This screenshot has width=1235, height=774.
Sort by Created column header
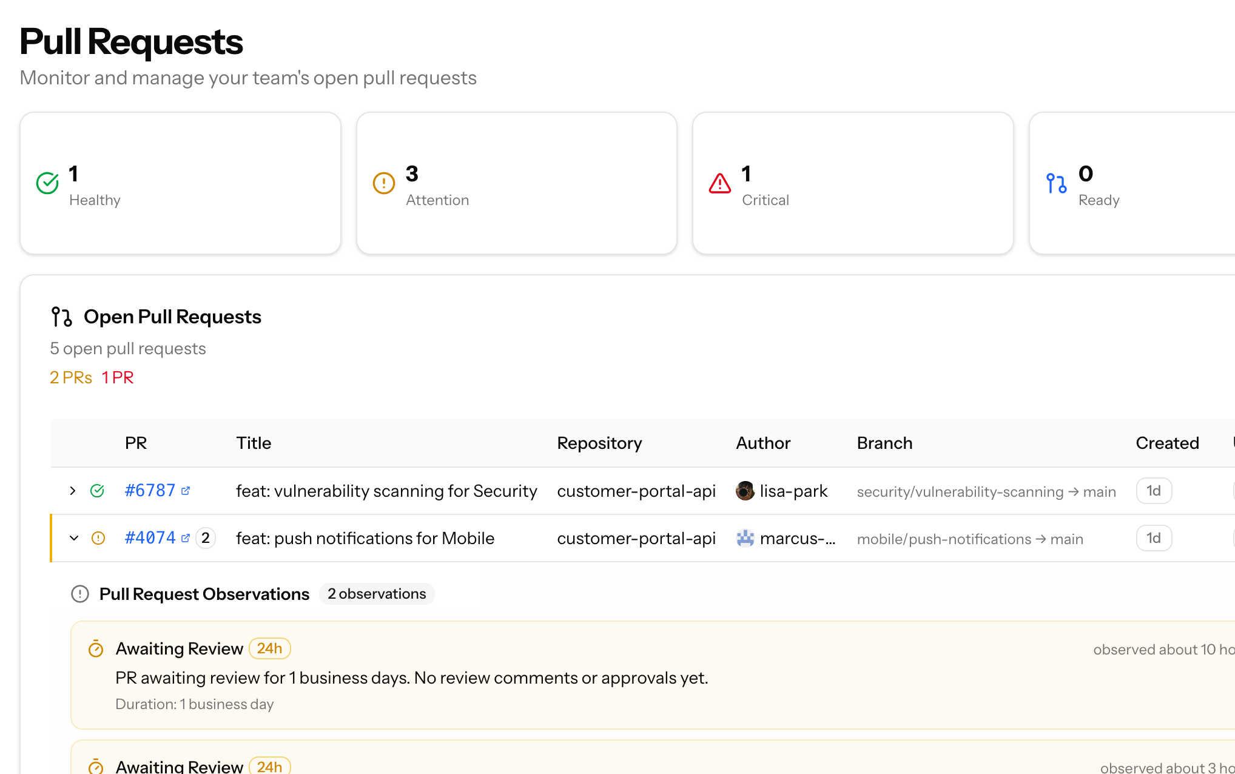coord(1167,443)
